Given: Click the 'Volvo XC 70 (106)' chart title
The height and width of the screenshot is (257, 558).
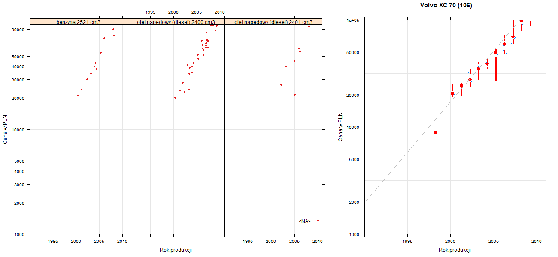Looking at the screenshot, I should point(446,6).
